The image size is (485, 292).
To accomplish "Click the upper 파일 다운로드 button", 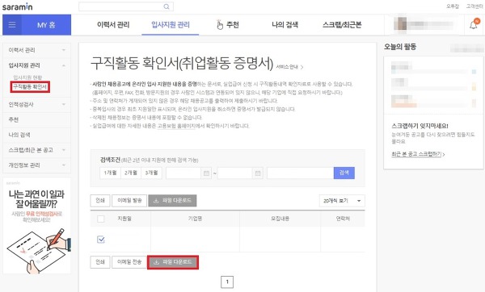I will [x=173, y=201].
